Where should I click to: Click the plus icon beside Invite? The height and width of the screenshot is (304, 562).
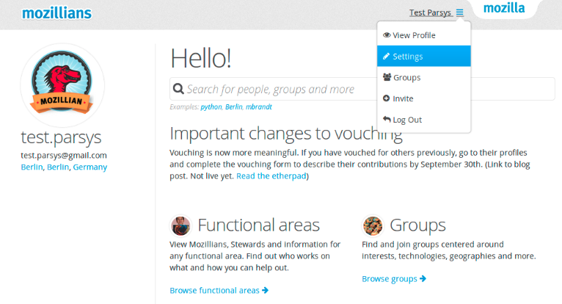386,98
